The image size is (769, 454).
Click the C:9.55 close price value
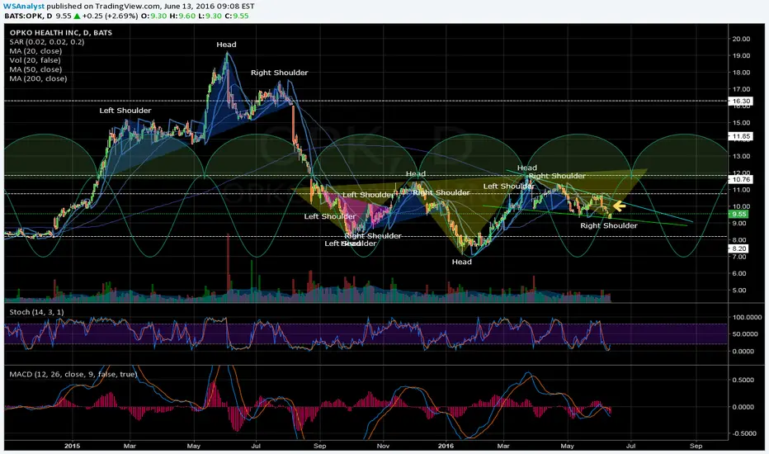click(x=237, y=16)
